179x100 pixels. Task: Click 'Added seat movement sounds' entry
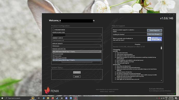coord(124,78)
